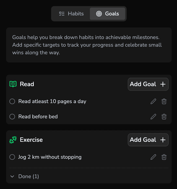Click the green dumbbell Exercise icon
This screenshot has height=189, width=177.
click(13, 140)
